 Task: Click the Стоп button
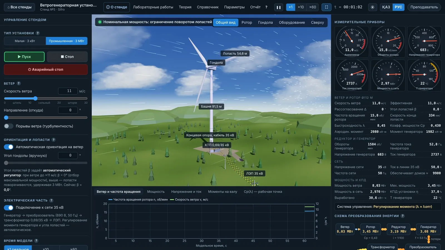tap(67, 57)
